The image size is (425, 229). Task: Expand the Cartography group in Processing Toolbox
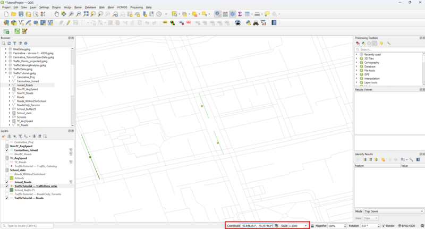coord(356,63)
